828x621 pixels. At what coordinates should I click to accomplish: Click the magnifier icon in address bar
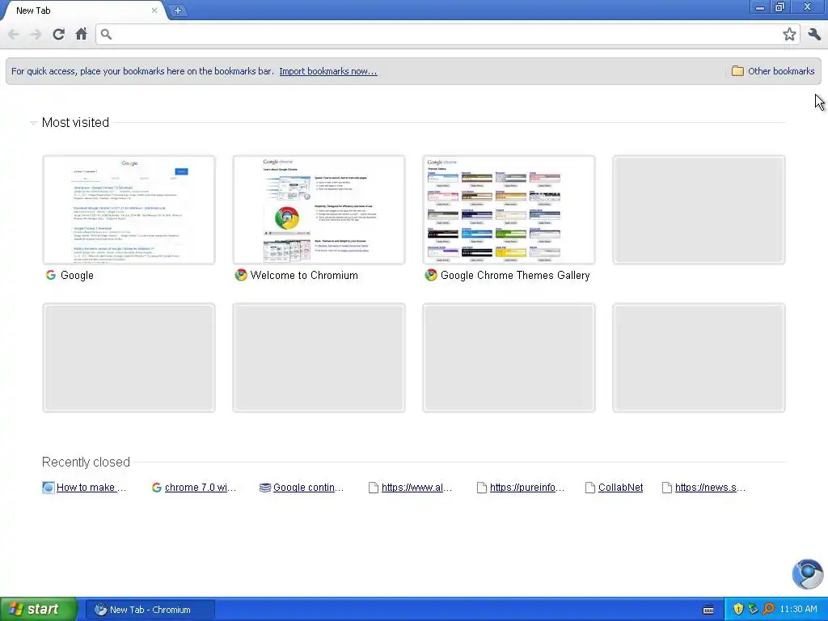(106, 34)
